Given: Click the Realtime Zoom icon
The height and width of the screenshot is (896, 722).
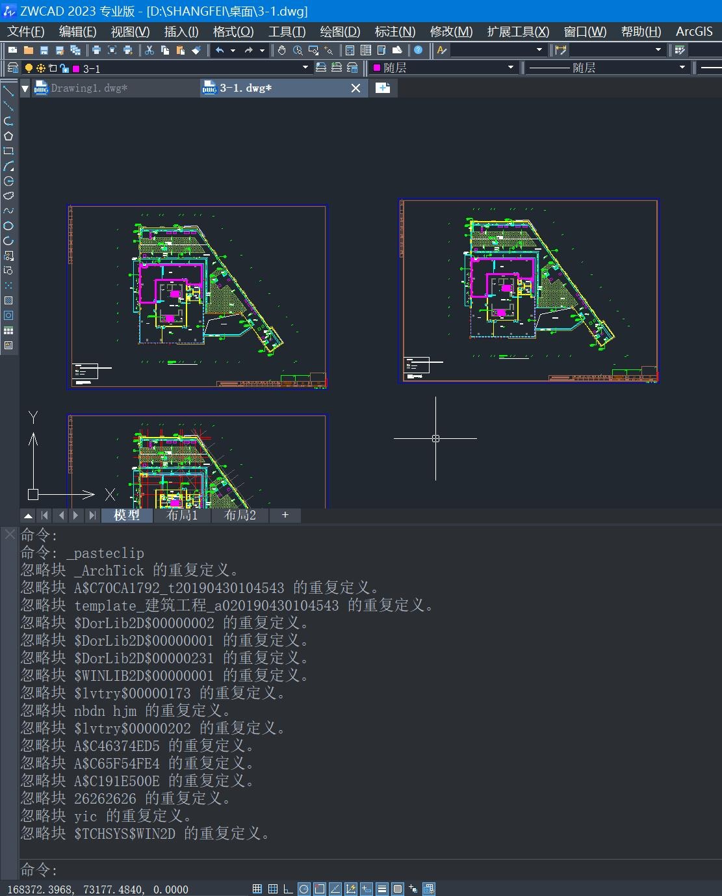Looking at the screenshot, I should point(298,50).
